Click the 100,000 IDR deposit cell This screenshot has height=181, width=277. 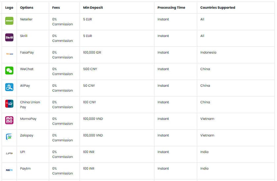click(x=92, y=53)
